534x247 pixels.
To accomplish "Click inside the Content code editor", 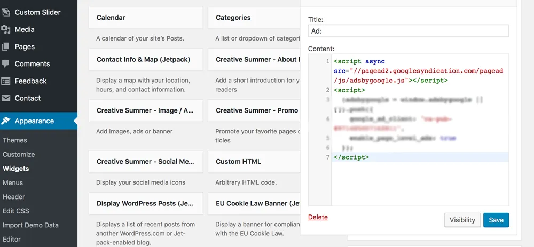I will [x=409, y=130].
